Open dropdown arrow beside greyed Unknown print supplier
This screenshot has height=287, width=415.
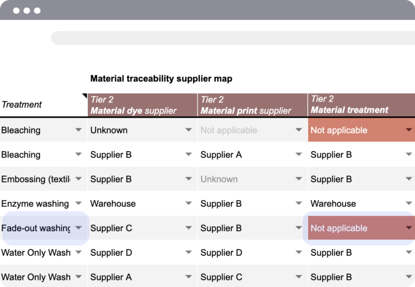coord(299,179)
